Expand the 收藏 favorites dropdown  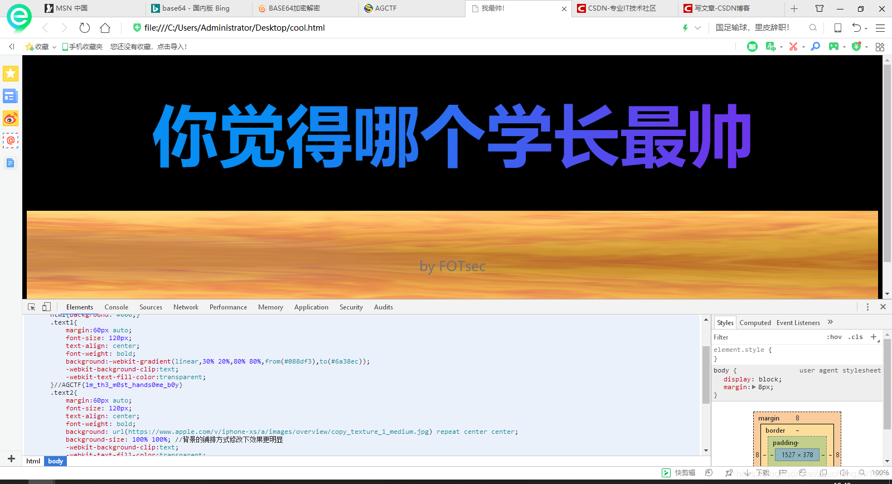[54, 47]
